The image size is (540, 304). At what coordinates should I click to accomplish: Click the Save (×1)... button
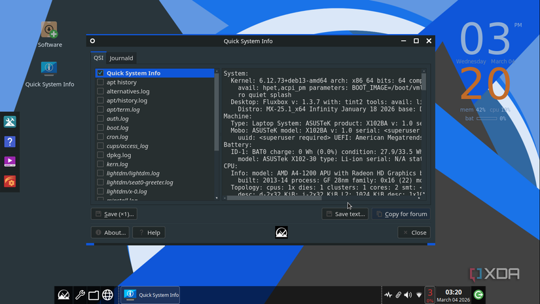click(x=114, y=214)
